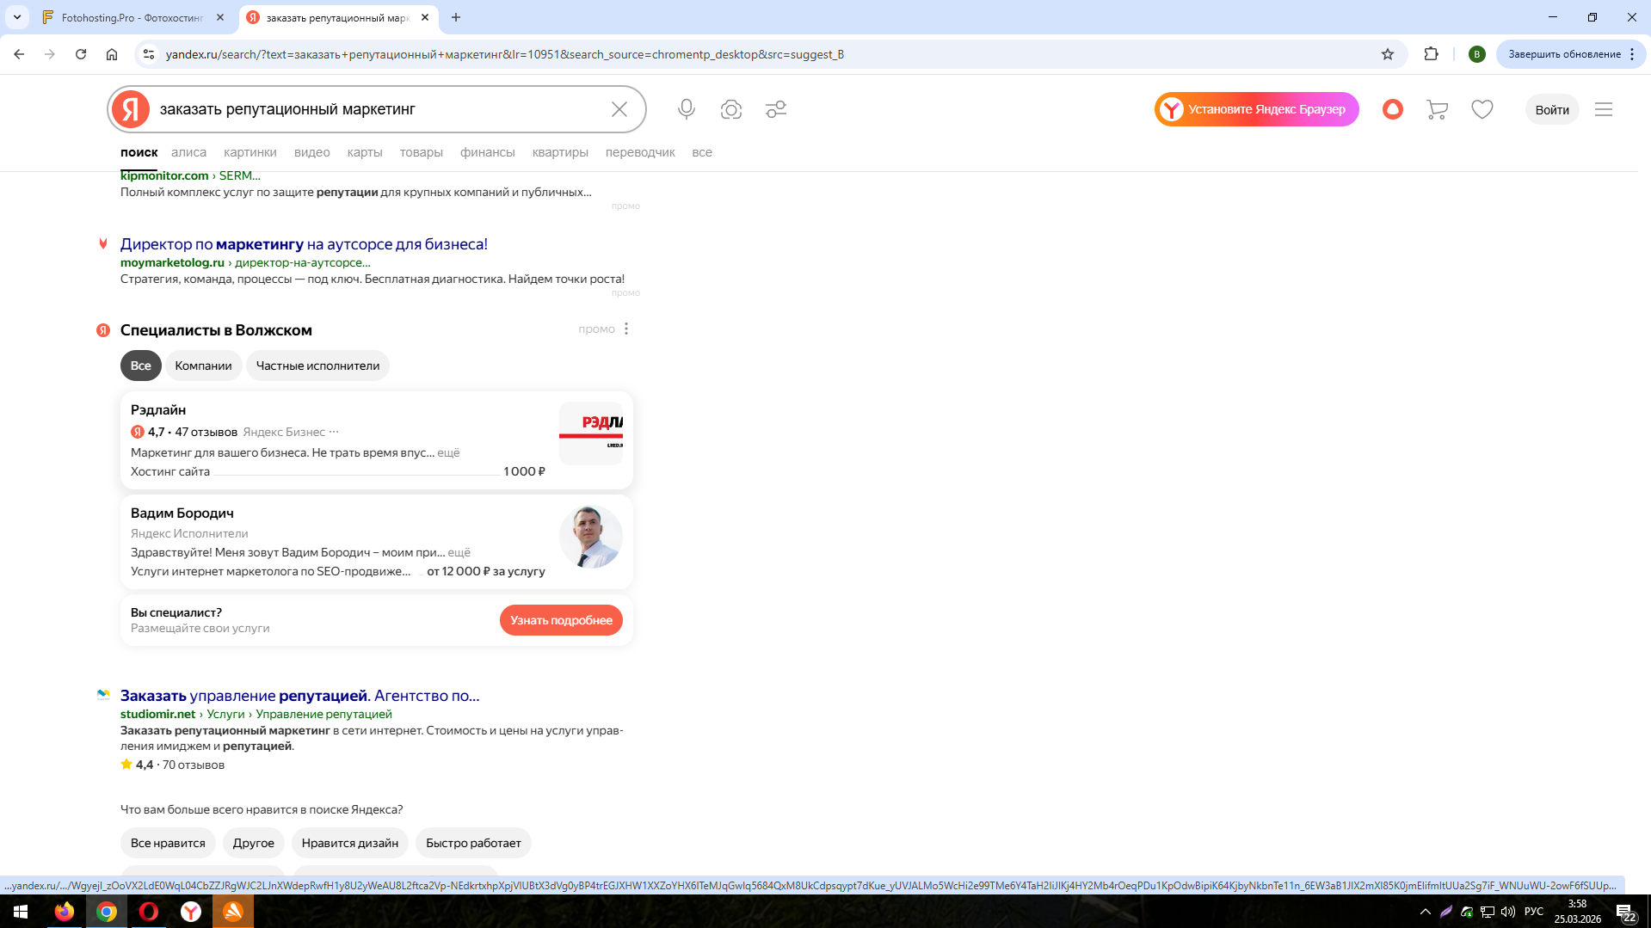Choose feedback option Все нравится
1651x928 pixels.
[x=168, y=843]
